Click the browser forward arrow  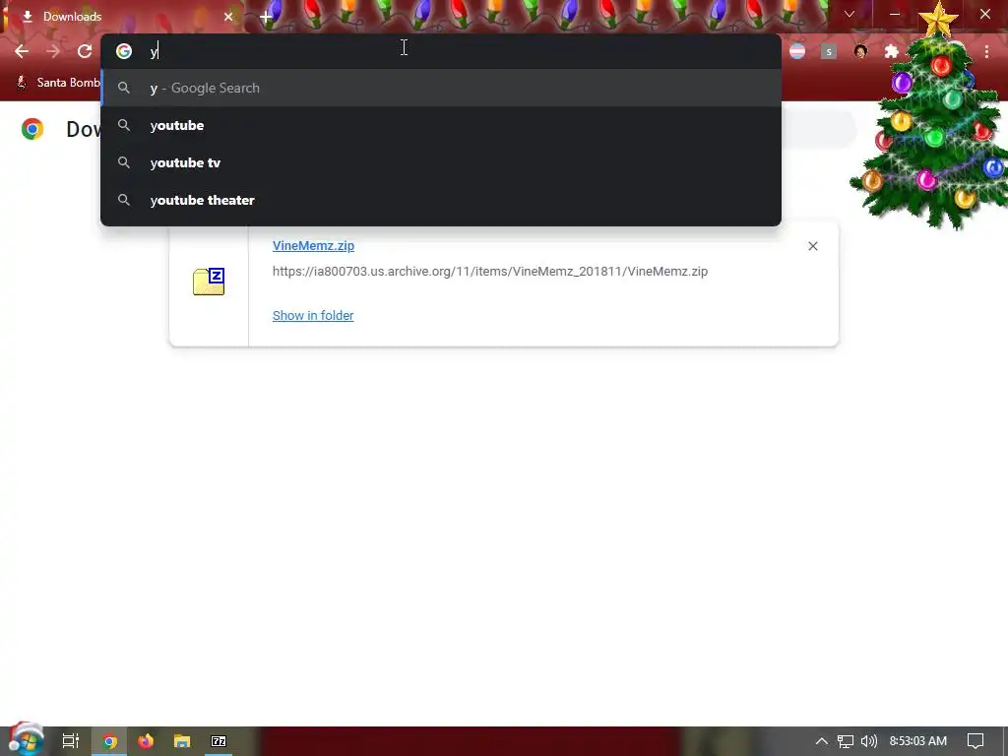(x=53, y=51)
